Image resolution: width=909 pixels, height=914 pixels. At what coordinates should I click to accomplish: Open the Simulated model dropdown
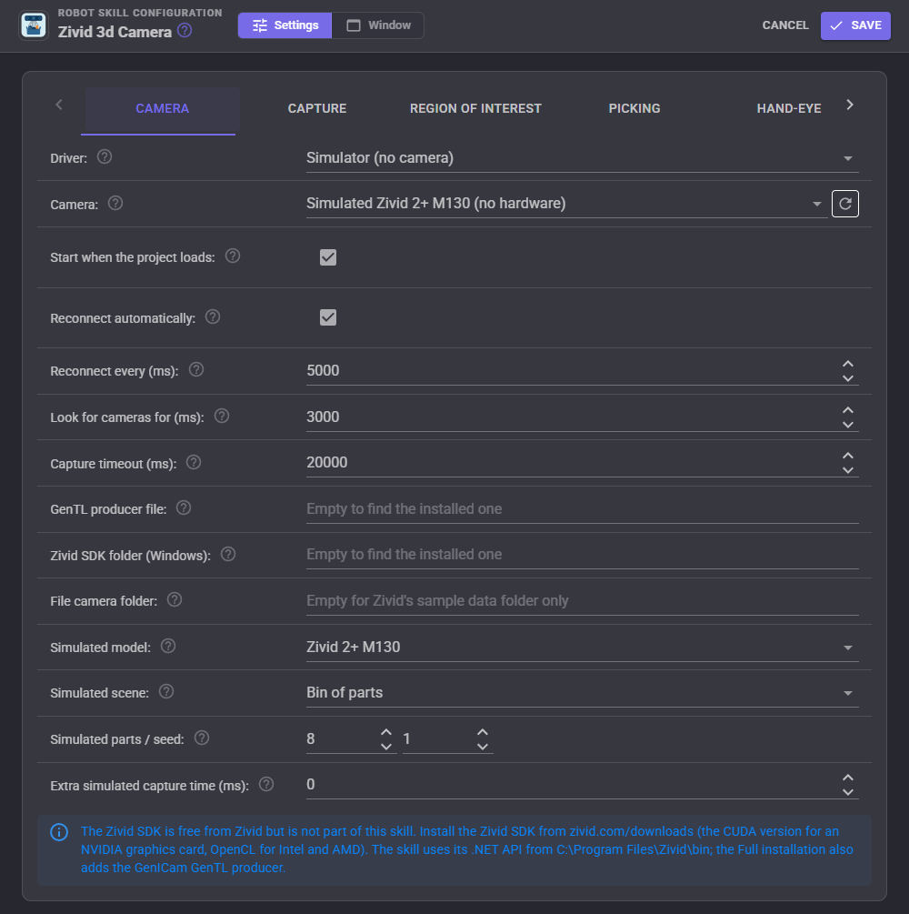[582, 647]
